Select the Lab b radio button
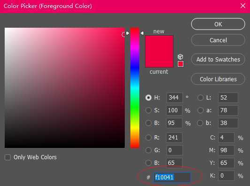This screenshot has height=186, width=250. (200, 123)
